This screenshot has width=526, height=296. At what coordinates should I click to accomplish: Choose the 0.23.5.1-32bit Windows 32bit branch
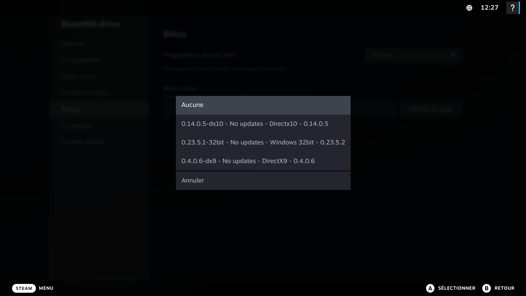(x=263, y=142)
